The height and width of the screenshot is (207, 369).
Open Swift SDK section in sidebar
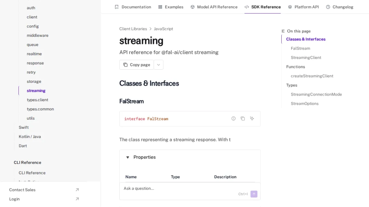(24, 127)
